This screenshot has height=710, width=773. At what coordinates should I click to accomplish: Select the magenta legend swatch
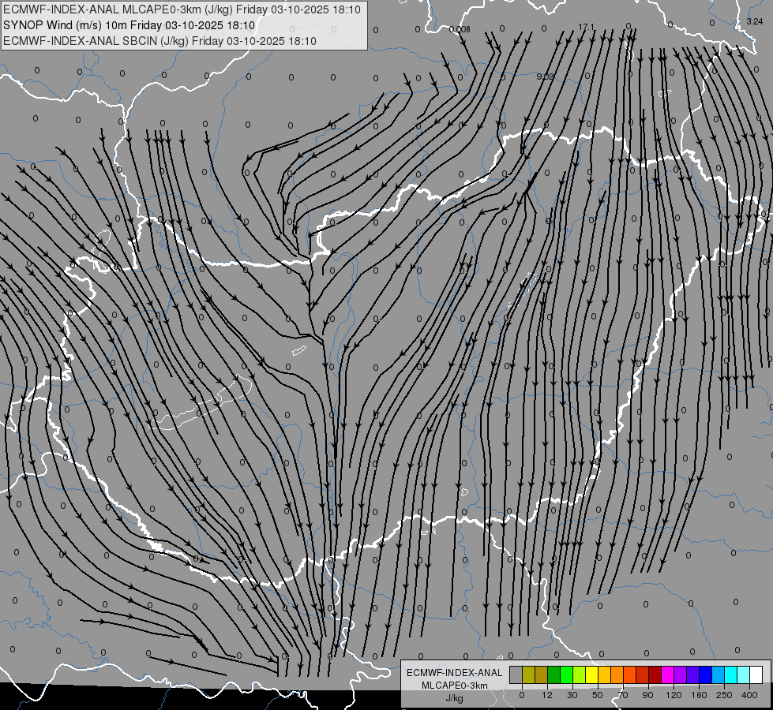668,675
